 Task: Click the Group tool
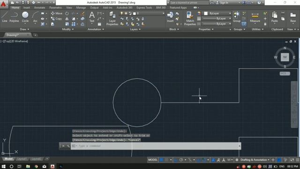pos(237,17)
